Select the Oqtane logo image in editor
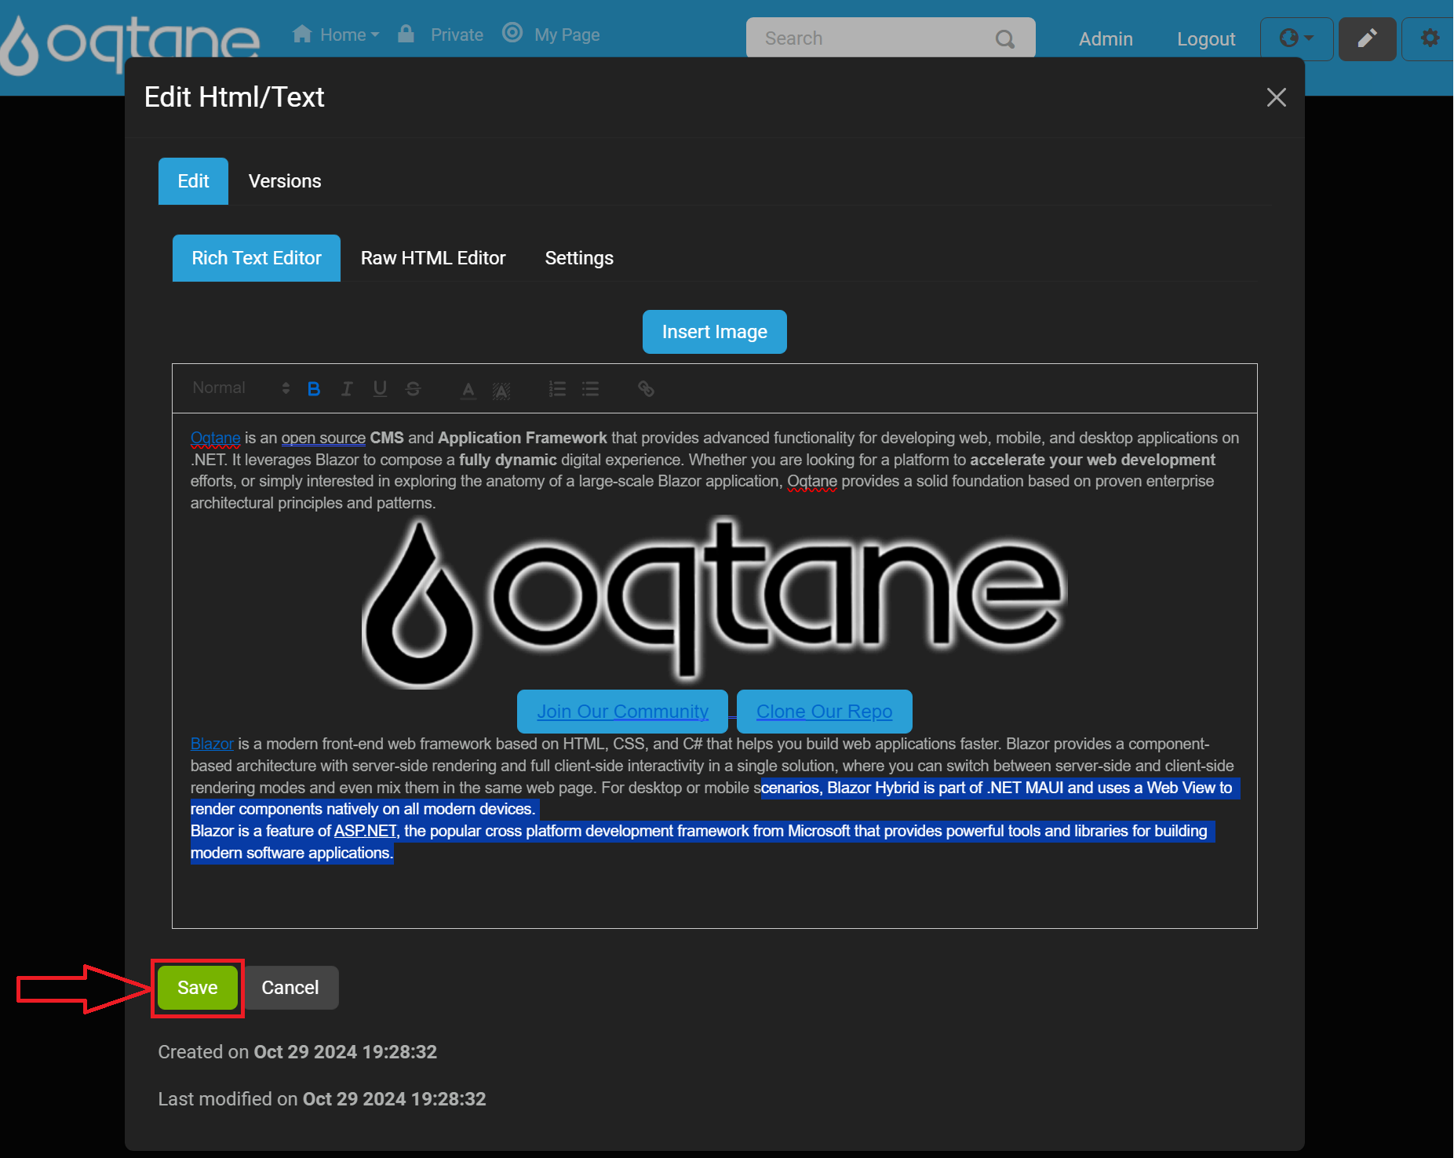Screen dimensions: 1454x1158 coord(714,603)
